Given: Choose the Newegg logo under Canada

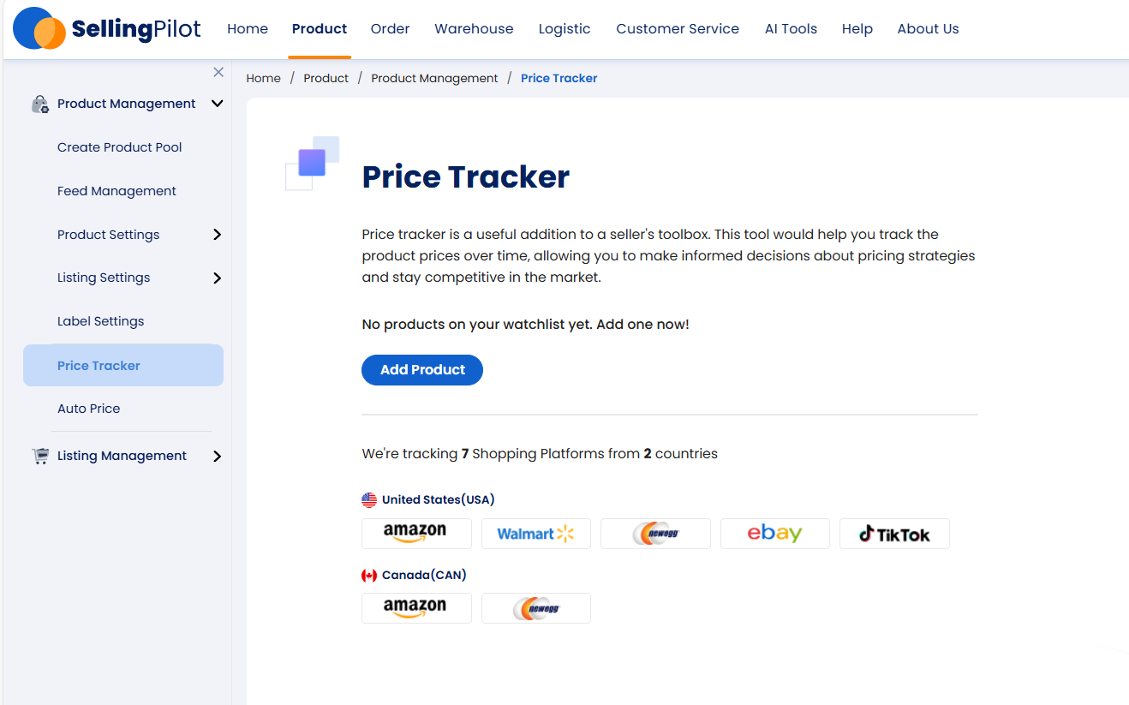Looking at the screenshot, I should tap(536, 608).
